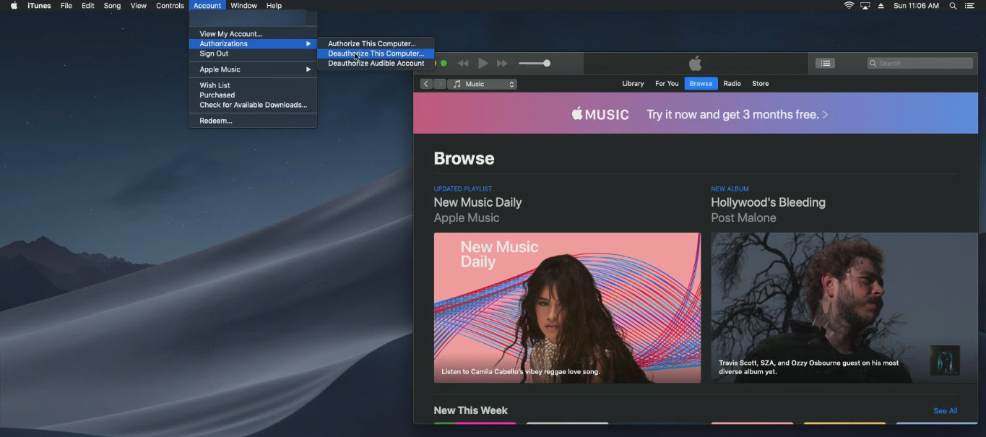
Task: Open Spotlight search magnifier icon
Action: click(x=953, y=6)
